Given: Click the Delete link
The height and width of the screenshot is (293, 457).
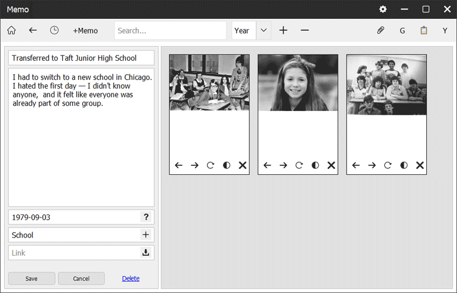Looking at the screenshot, I should coord(131,278).
